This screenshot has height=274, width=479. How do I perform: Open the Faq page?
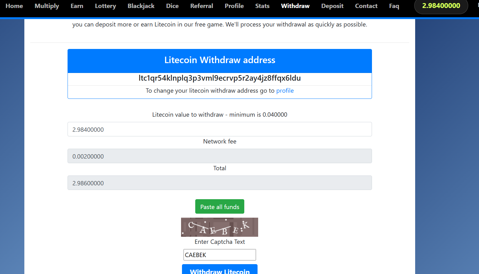pyautogui.click(x=394, y=6)
